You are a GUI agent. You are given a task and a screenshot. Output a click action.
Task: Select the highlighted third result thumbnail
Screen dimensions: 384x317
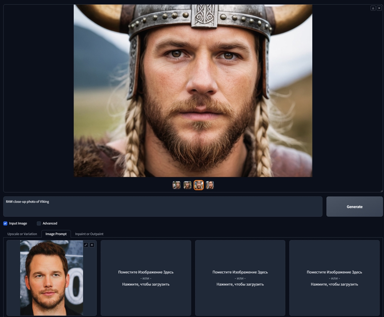[199, 185]
